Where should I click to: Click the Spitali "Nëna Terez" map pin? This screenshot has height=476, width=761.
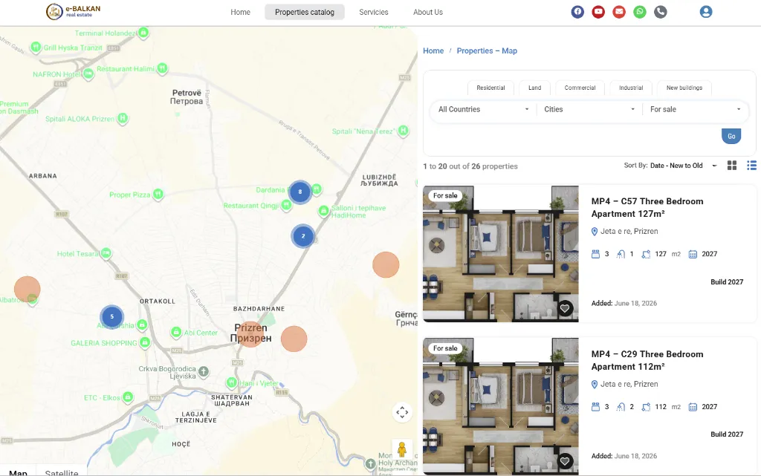click(404, 131)
